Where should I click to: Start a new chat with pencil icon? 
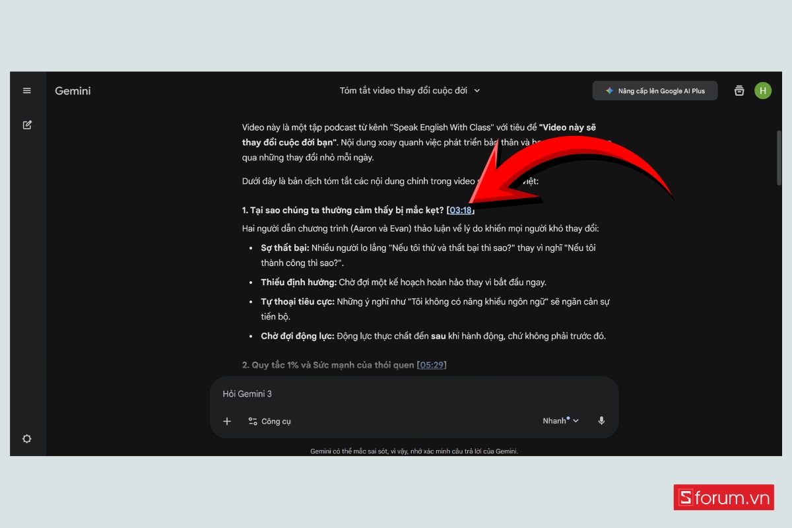click(27, 125)
